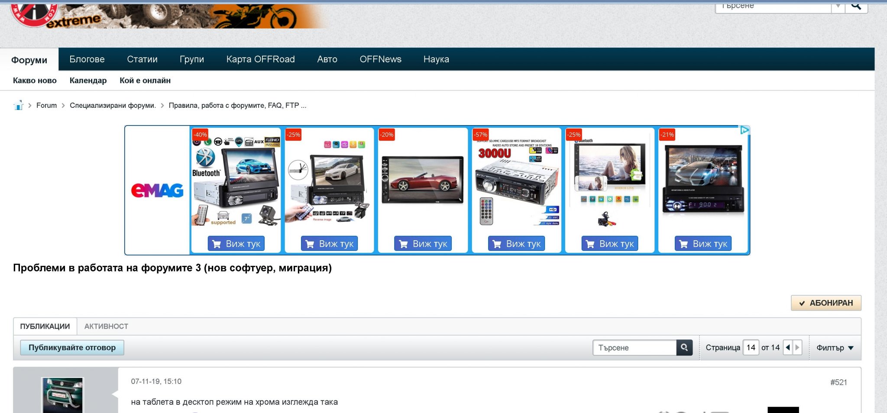The image size is (887, 413).
Task: Click the next page right arrow
Action: [797, 347]
